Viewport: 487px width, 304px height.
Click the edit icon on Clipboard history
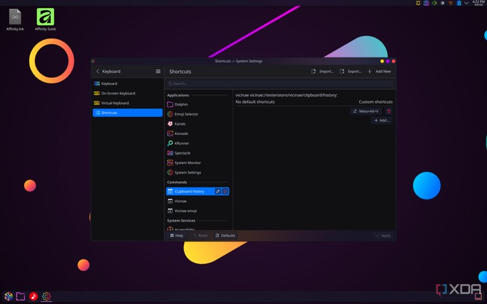coord(218,191)
